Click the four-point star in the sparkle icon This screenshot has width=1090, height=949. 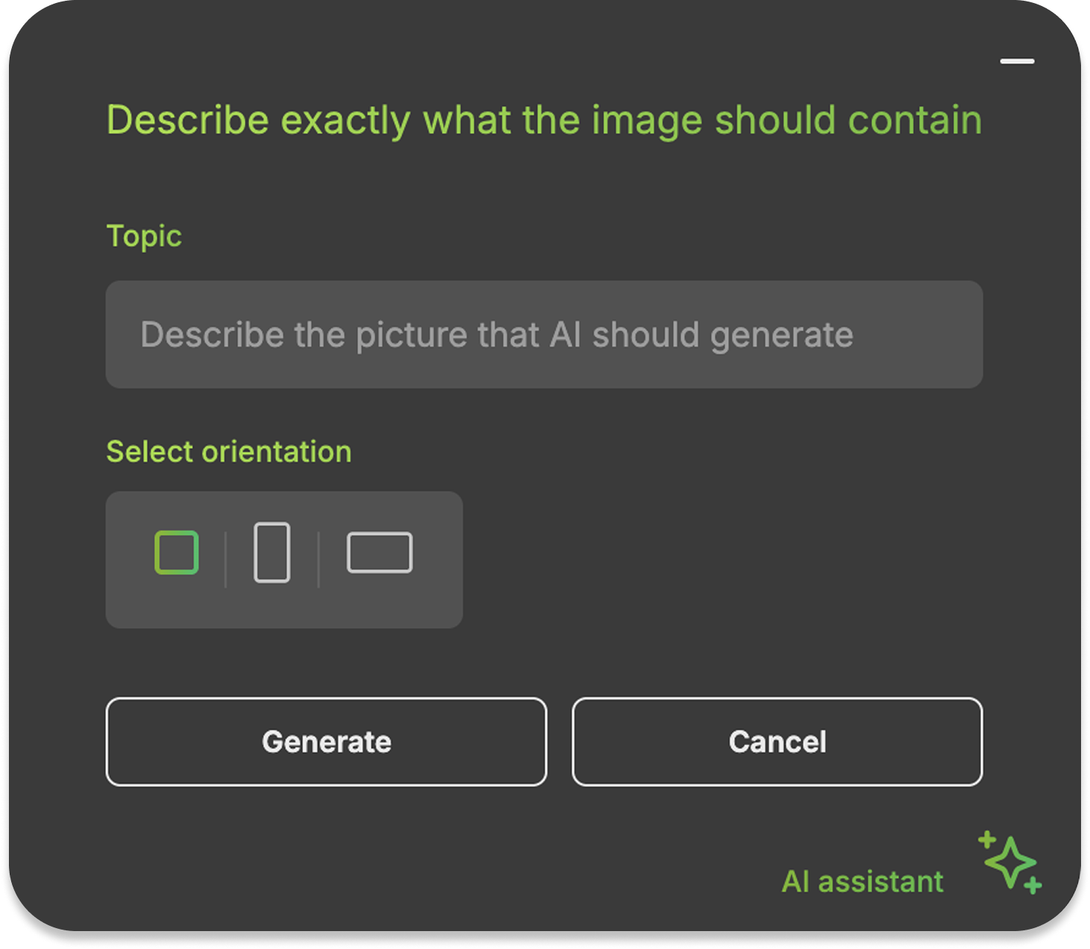(1010, 862)
